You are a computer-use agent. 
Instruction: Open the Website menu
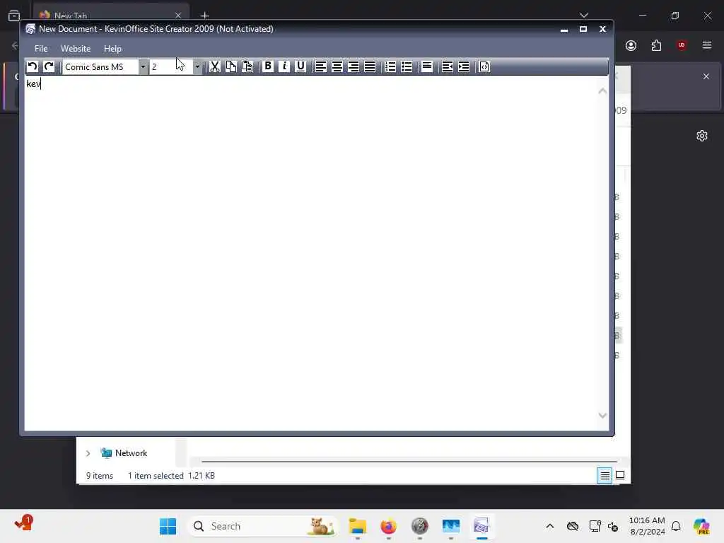click(76, 49)
